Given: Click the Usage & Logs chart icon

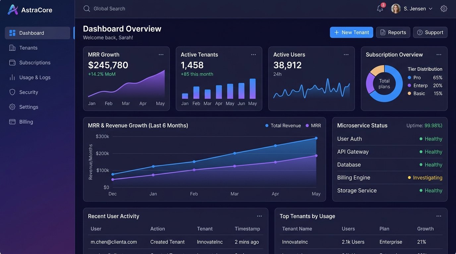Looking at the screenshot, I should 12,77.
